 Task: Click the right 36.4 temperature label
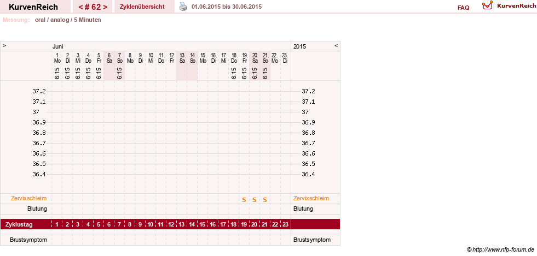point(308,174)
